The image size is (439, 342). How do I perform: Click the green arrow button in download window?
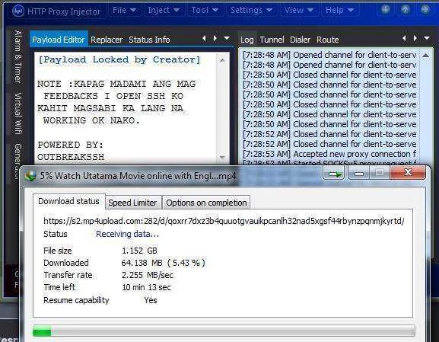coord(334,174)
